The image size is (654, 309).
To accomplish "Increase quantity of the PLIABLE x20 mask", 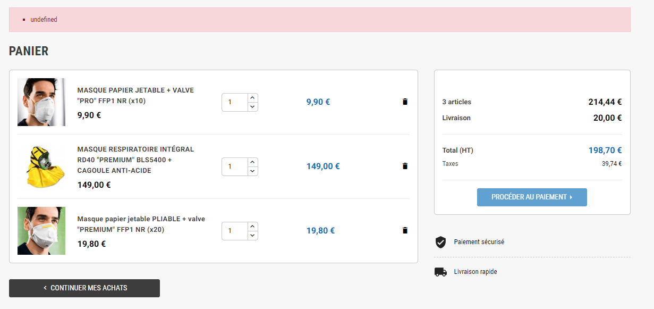I will click(x=252, y=227).
